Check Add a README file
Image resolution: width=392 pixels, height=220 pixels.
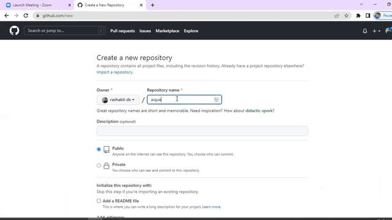(x=99, y=201)
